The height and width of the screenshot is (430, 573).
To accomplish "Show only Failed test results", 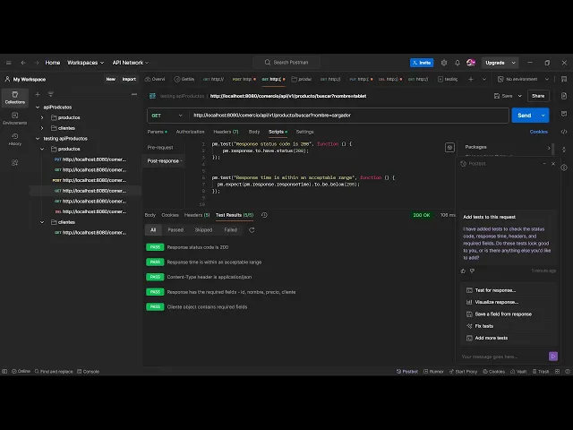I will tap(231, 230).
